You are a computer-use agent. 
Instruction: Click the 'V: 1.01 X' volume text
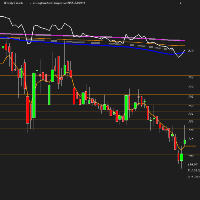(194, 170)
